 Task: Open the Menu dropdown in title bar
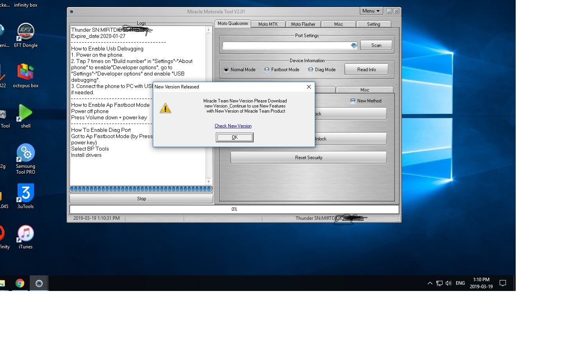click(x=371, y=11)
